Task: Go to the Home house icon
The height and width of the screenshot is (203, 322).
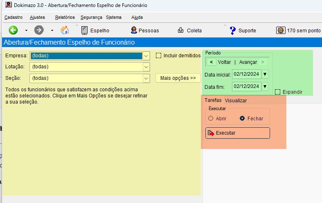Action: 65,30
